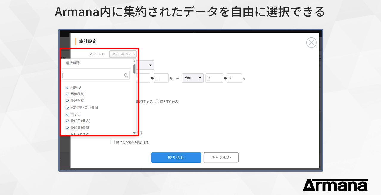The width and height of the screenshot is (381, 195).
Task: Click the キャンセル button
Action: 221,158
